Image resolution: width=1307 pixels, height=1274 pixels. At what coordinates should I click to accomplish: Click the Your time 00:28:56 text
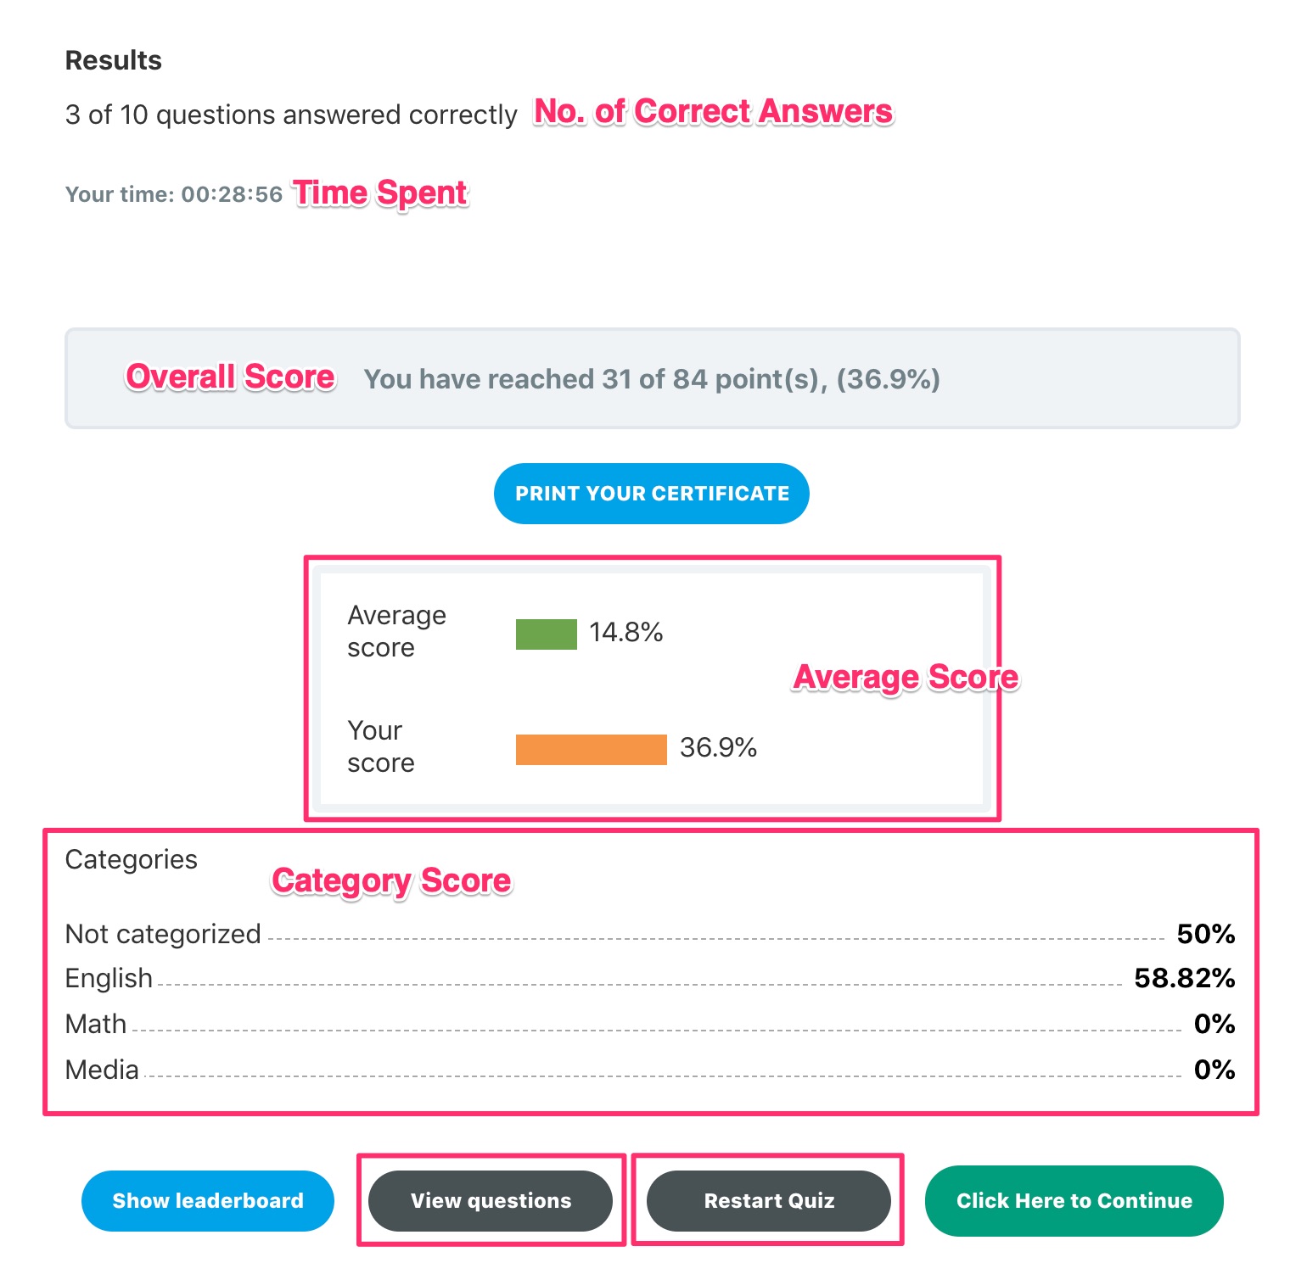point(174,194)
